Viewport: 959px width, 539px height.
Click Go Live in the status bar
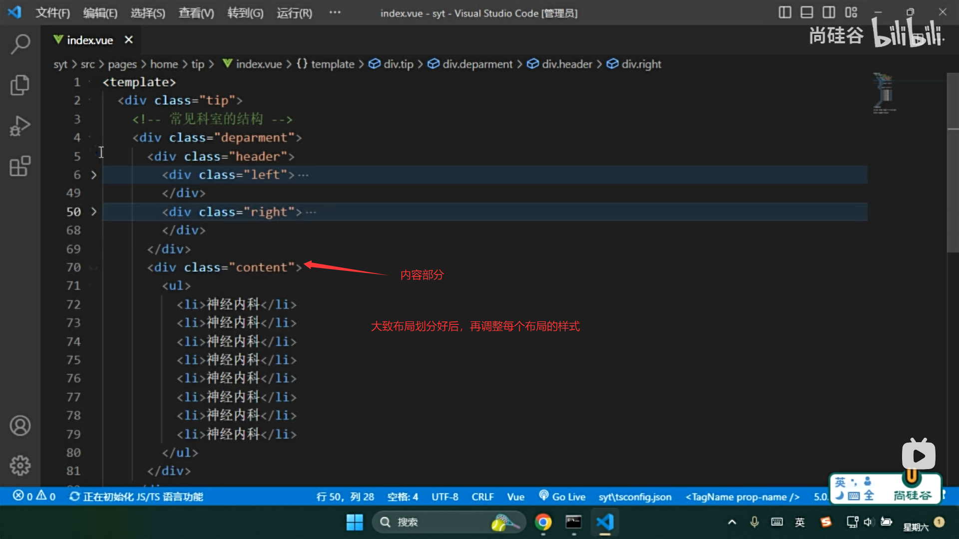pyautogui.click(x=562, y=497)
